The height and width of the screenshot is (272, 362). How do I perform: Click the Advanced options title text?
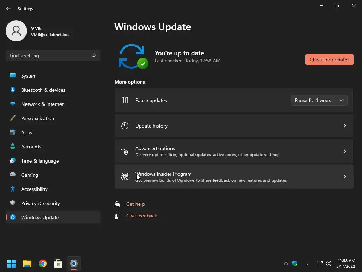(155, 148)
